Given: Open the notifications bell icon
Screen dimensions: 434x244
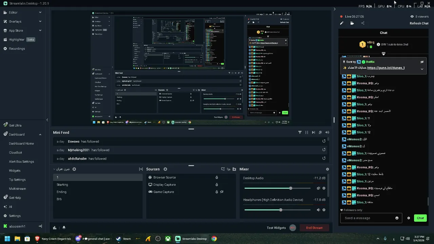Looking at the screenshot, I should pyautogui.click(x=64, y=228).
